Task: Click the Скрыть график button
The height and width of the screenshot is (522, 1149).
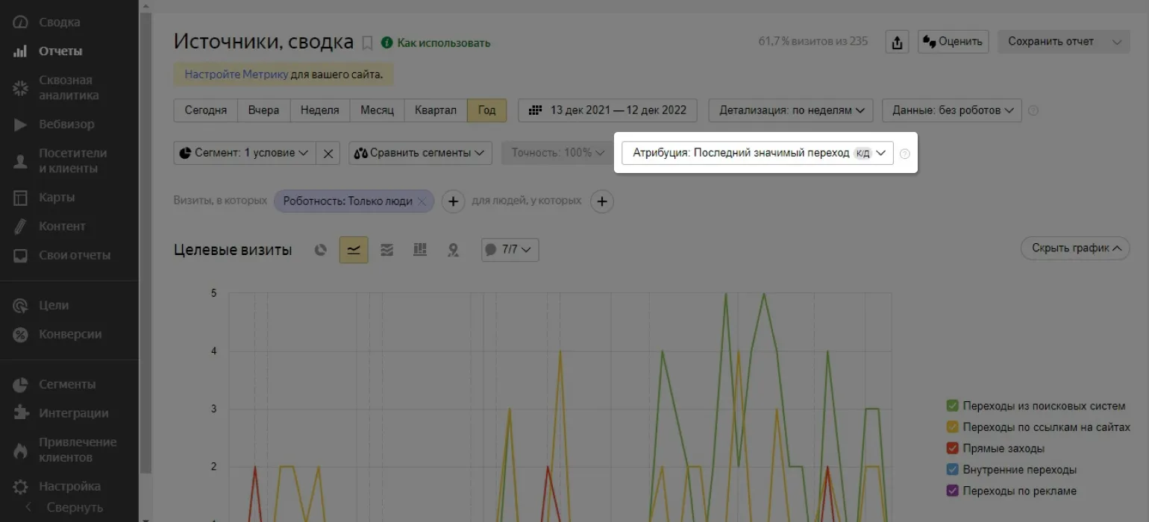Action: 1074,248
